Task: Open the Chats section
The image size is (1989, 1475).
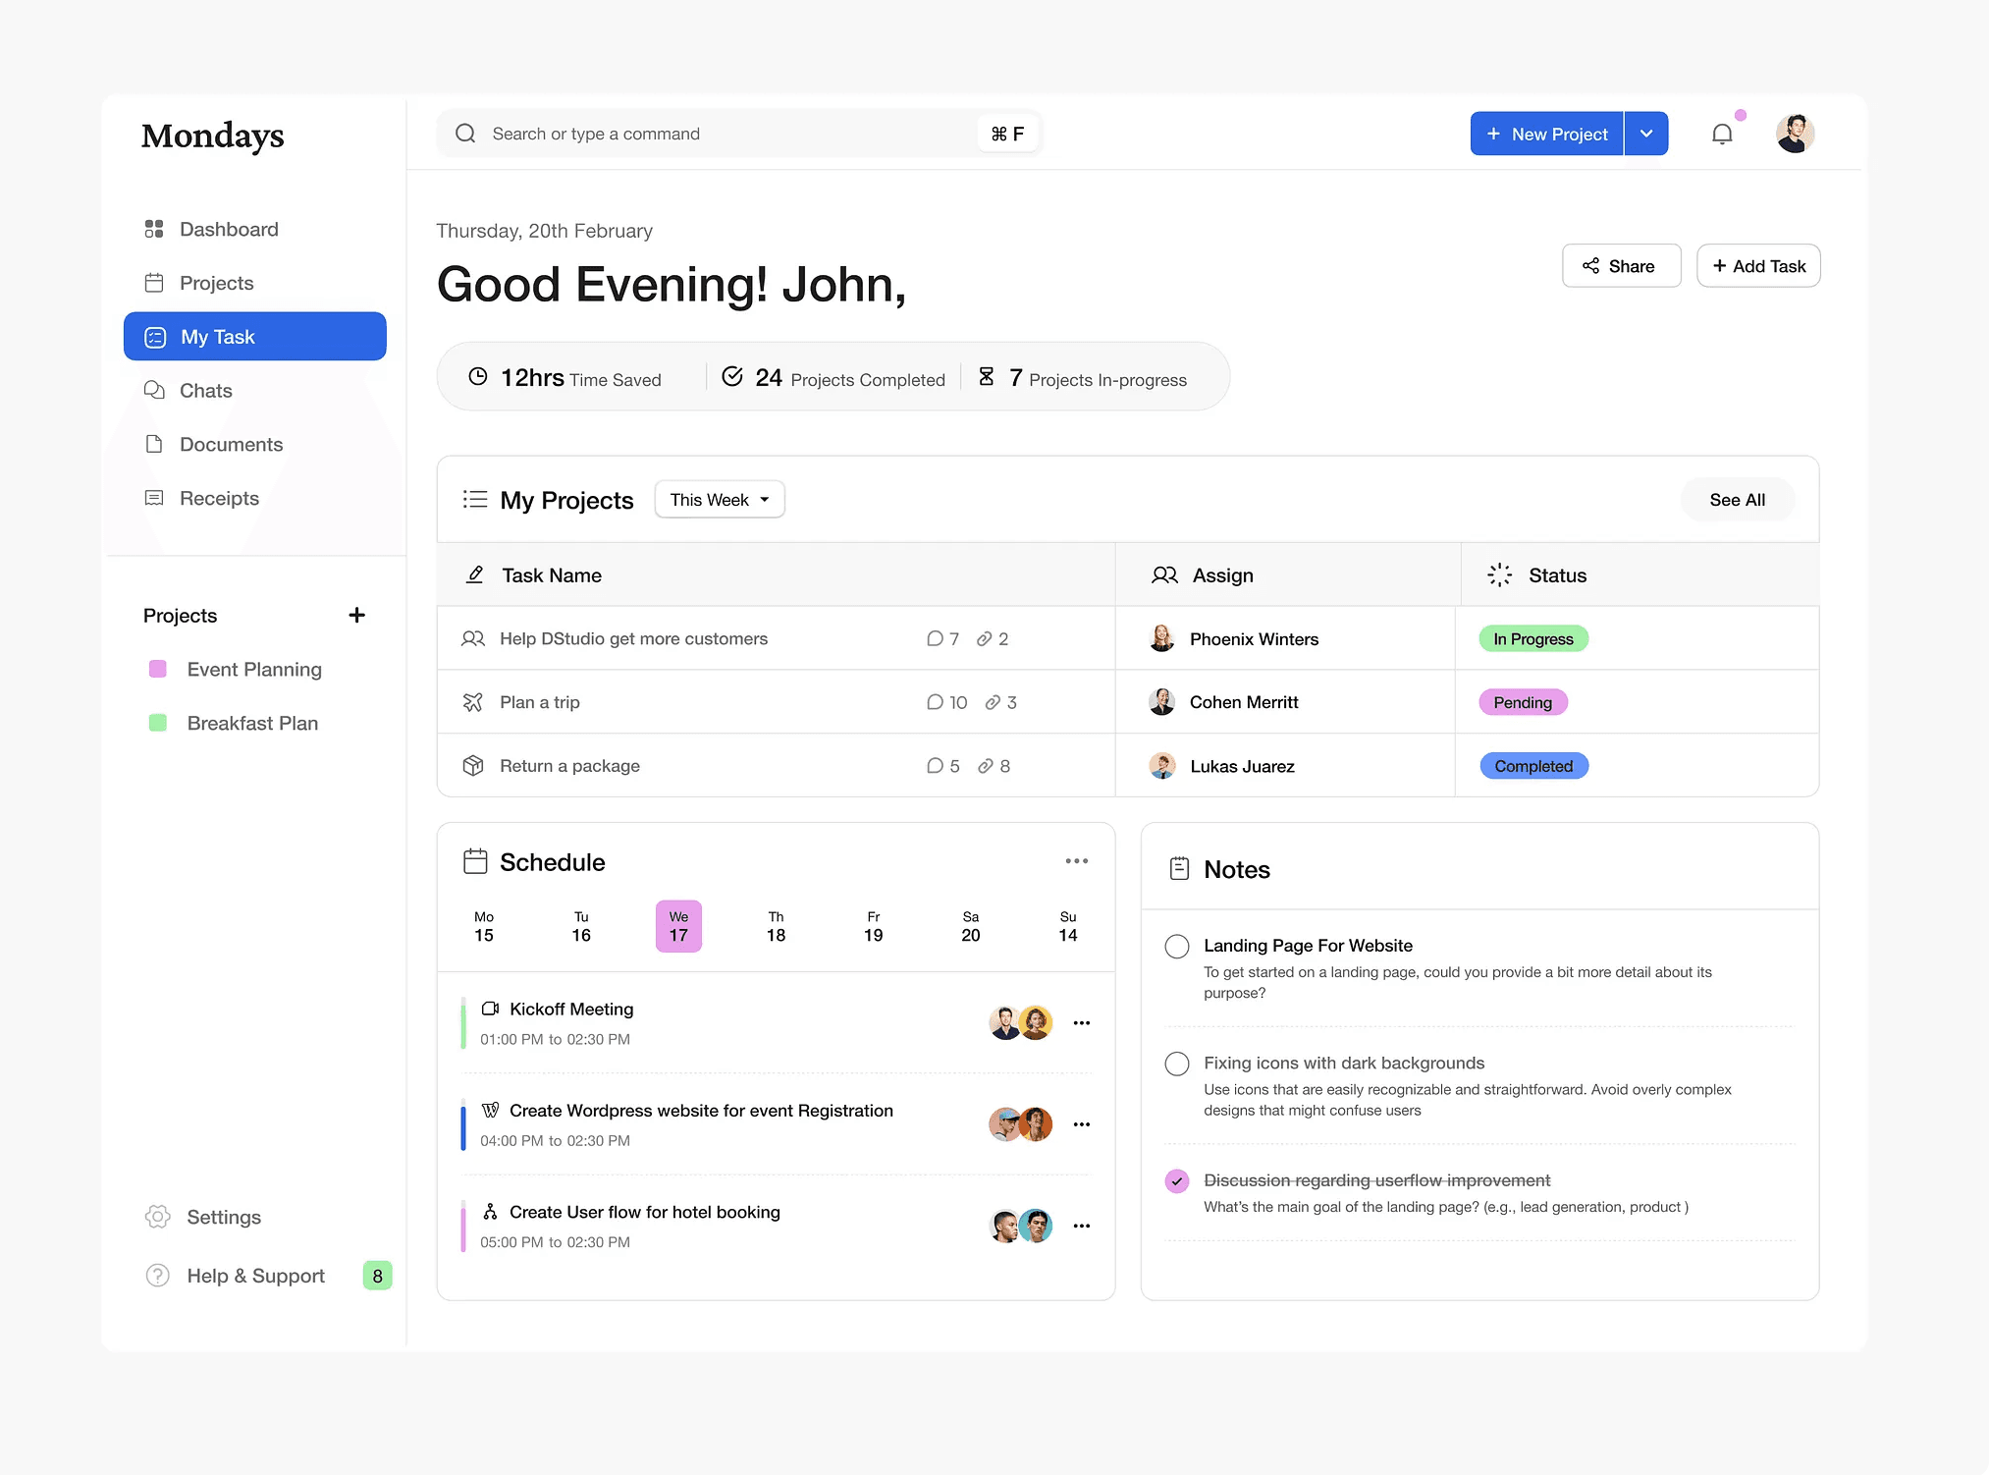Action: tap(207, 390)
